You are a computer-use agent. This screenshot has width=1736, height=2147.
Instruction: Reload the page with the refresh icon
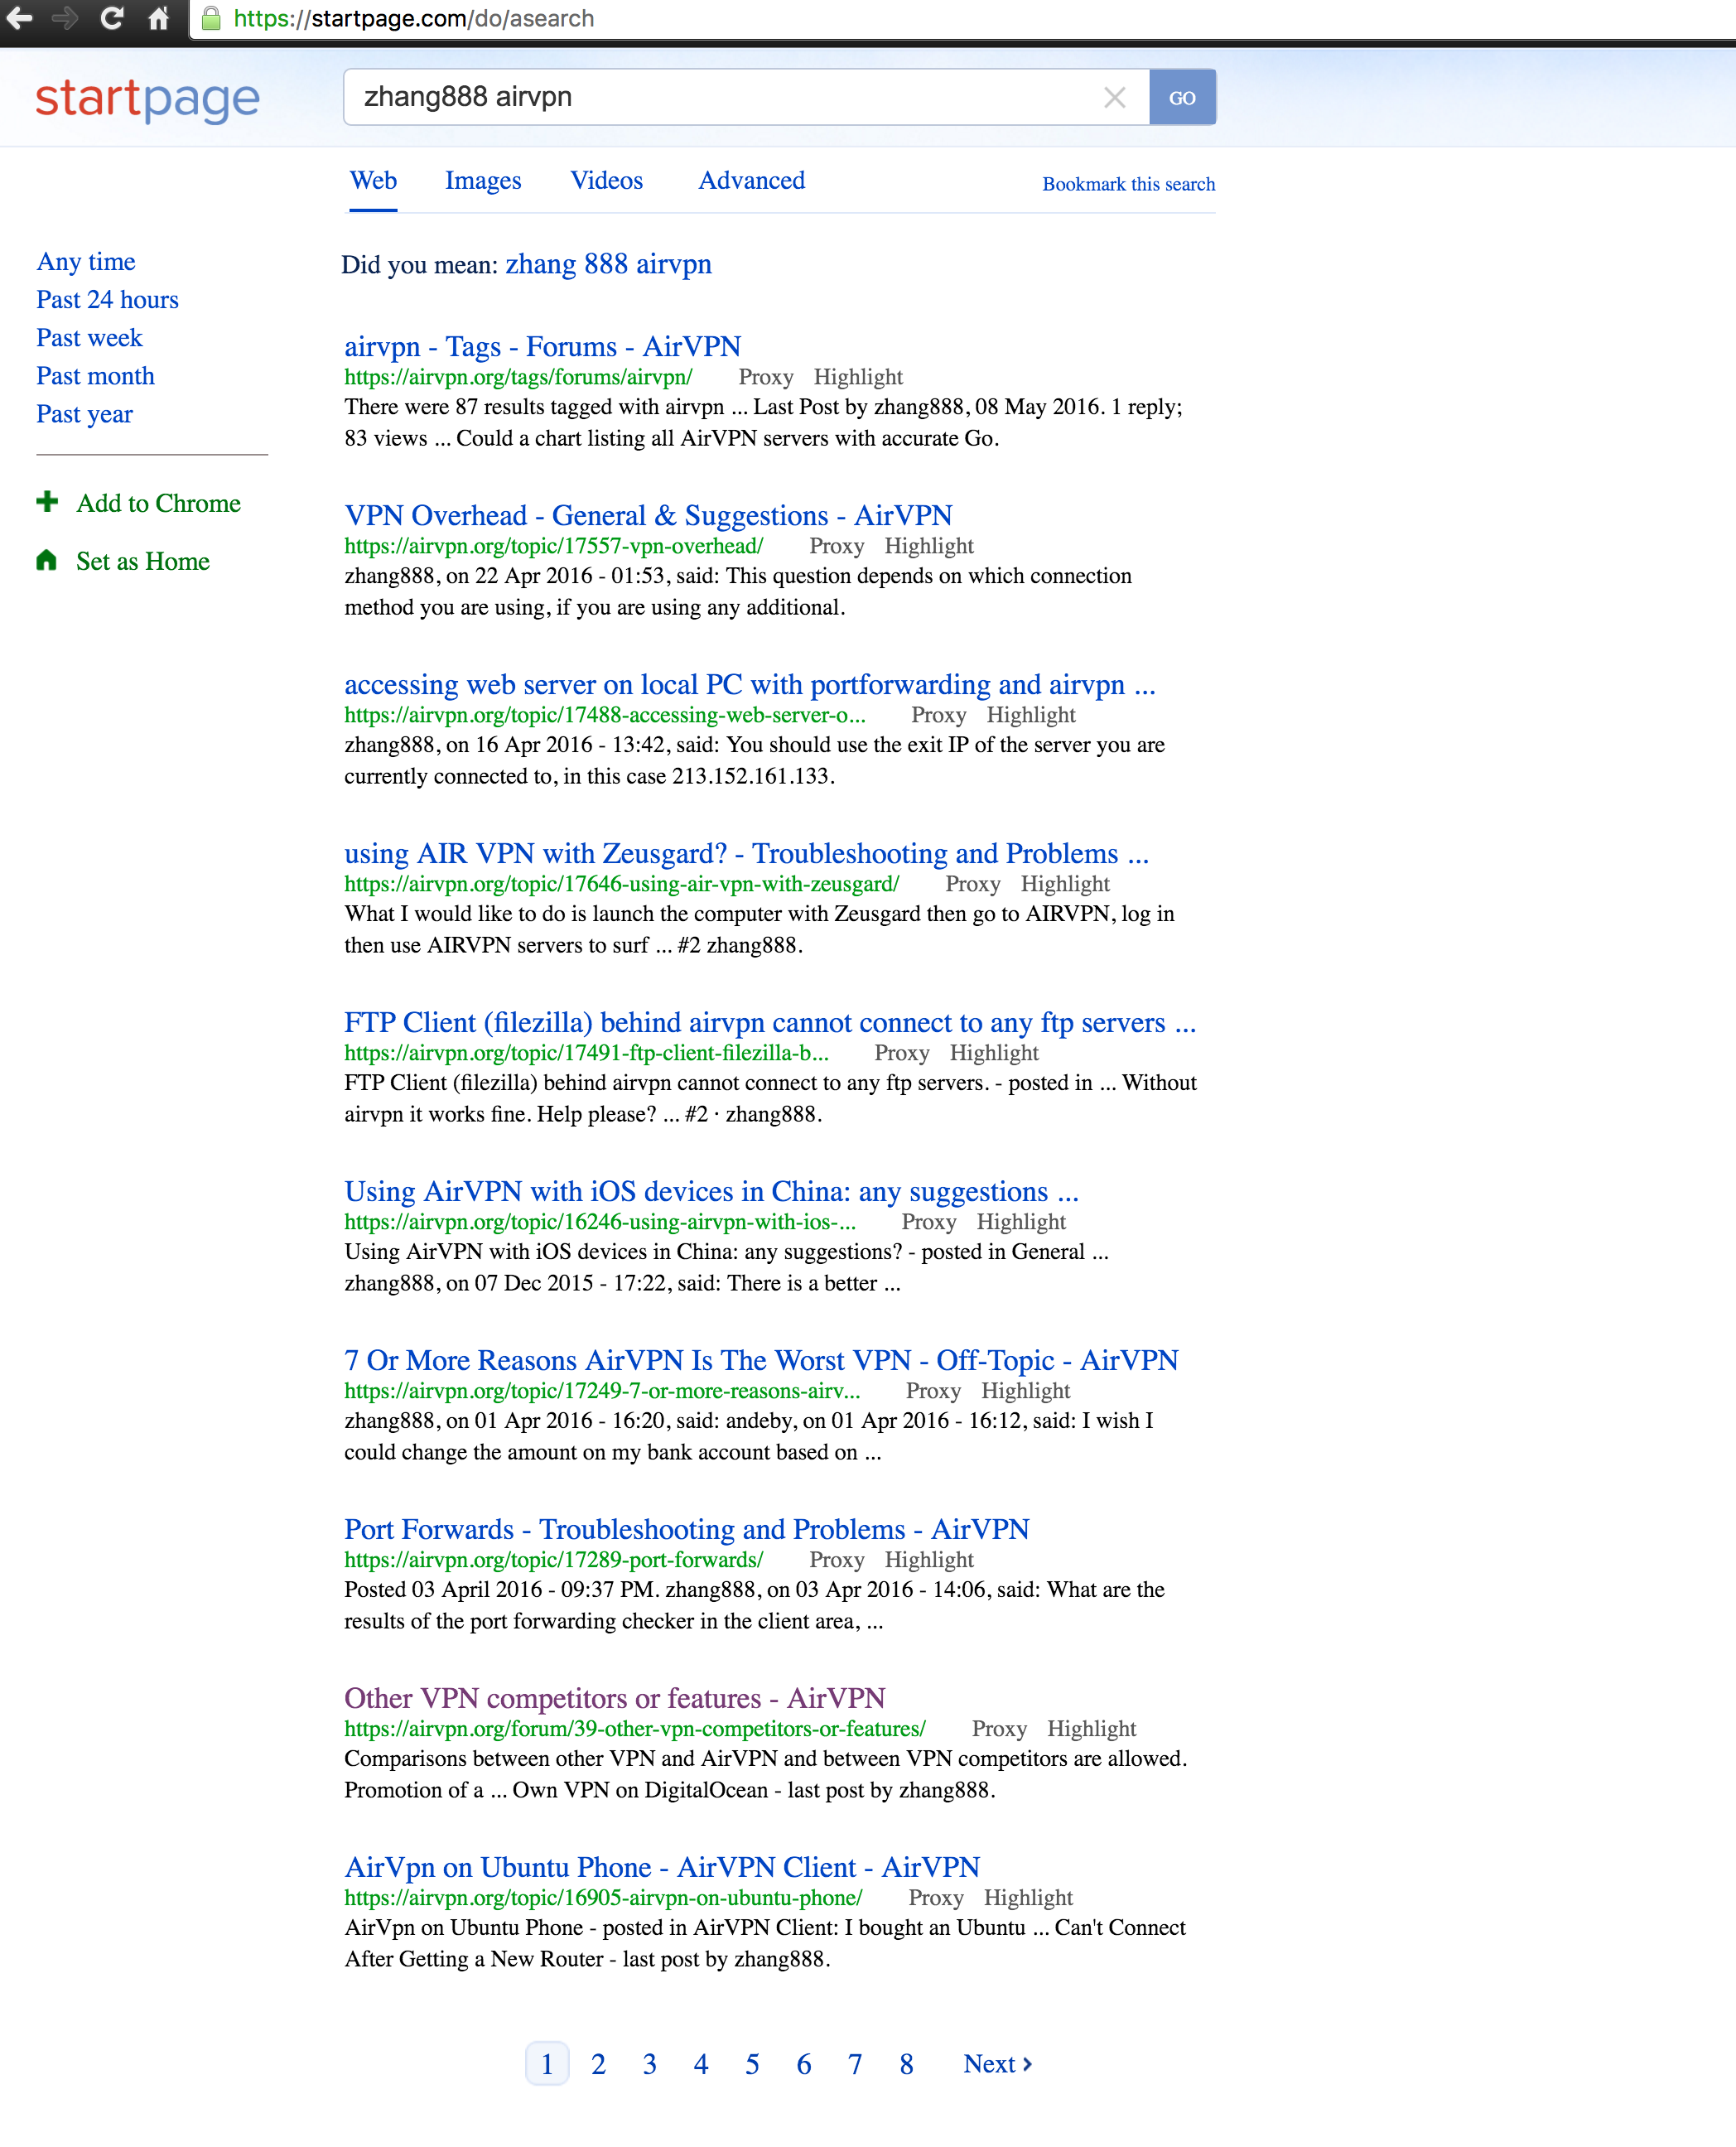[112, 18]
